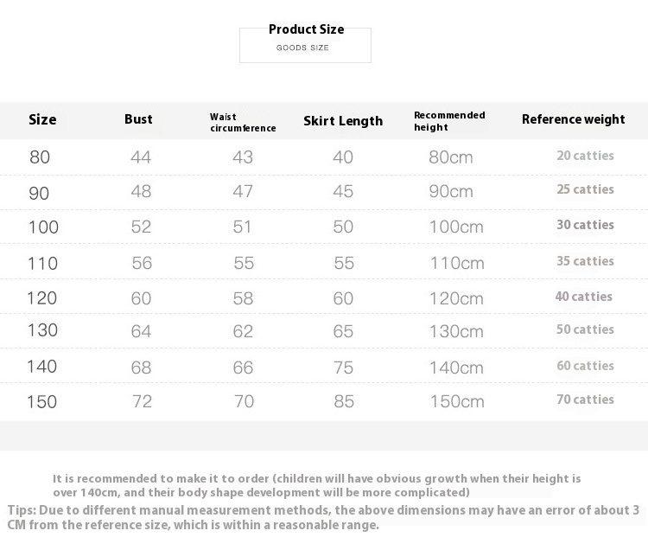Click the Product Size title box

pos(305,45)
